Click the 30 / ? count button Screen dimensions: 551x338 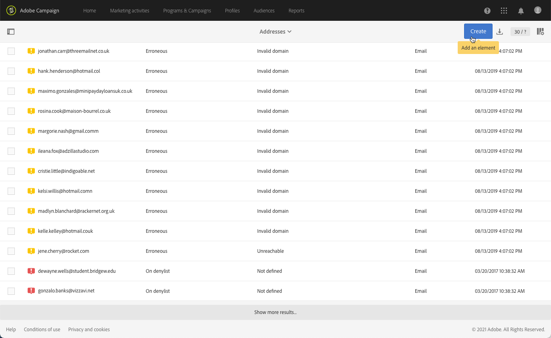(520, 32)
